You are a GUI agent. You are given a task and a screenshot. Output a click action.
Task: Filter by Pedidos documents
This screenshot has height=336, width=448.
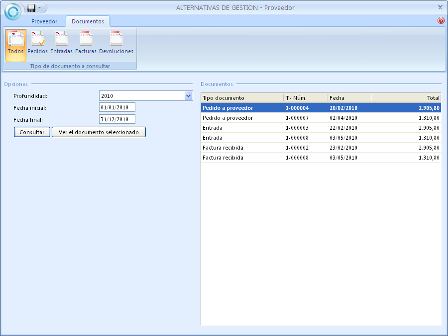tap(38, 43)
